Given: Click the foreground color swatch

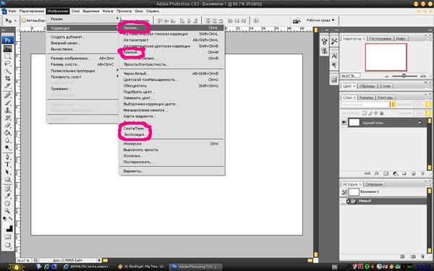Looking at the screenshot, I should pos(6,225).
